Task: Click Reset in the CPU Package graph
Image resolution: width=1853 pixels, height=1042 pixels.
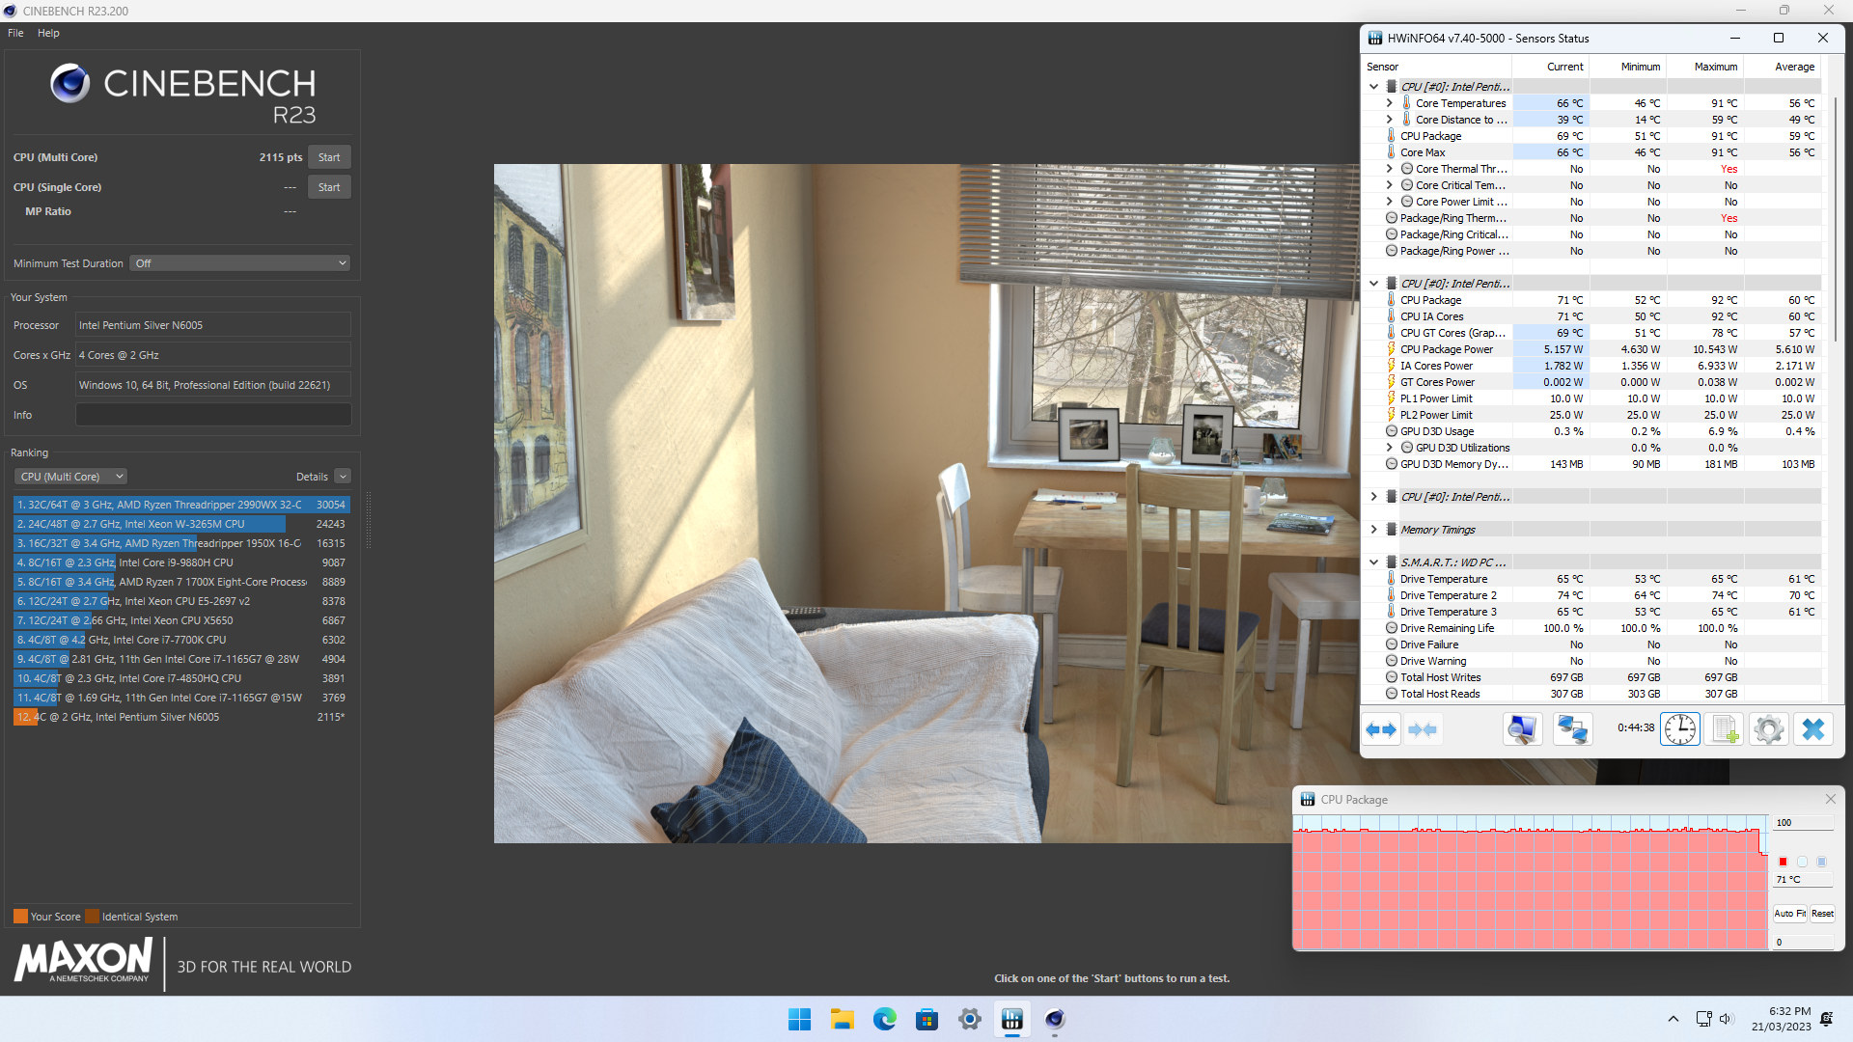Action: point(1822,914)
